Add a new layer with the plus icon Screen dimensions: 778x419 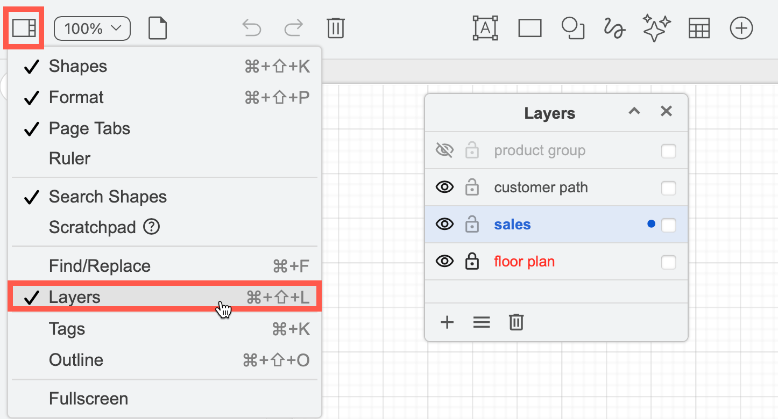[x=447, y=322]
